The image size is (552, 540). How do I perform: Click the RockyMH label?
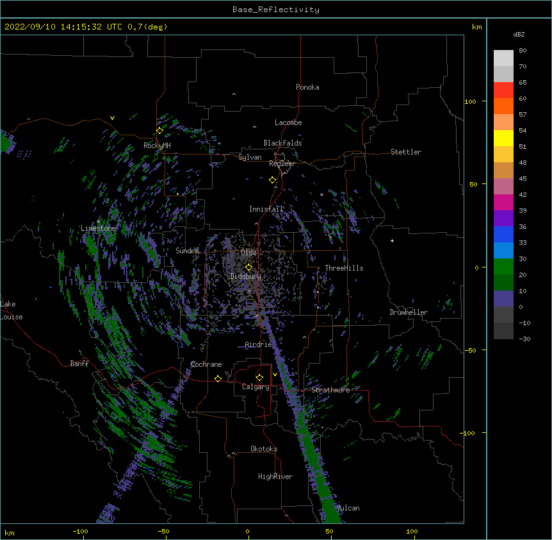point(157,145)
